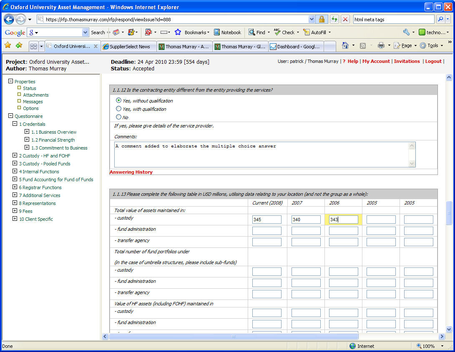Click the RSS feeds icon

(363, 45)
